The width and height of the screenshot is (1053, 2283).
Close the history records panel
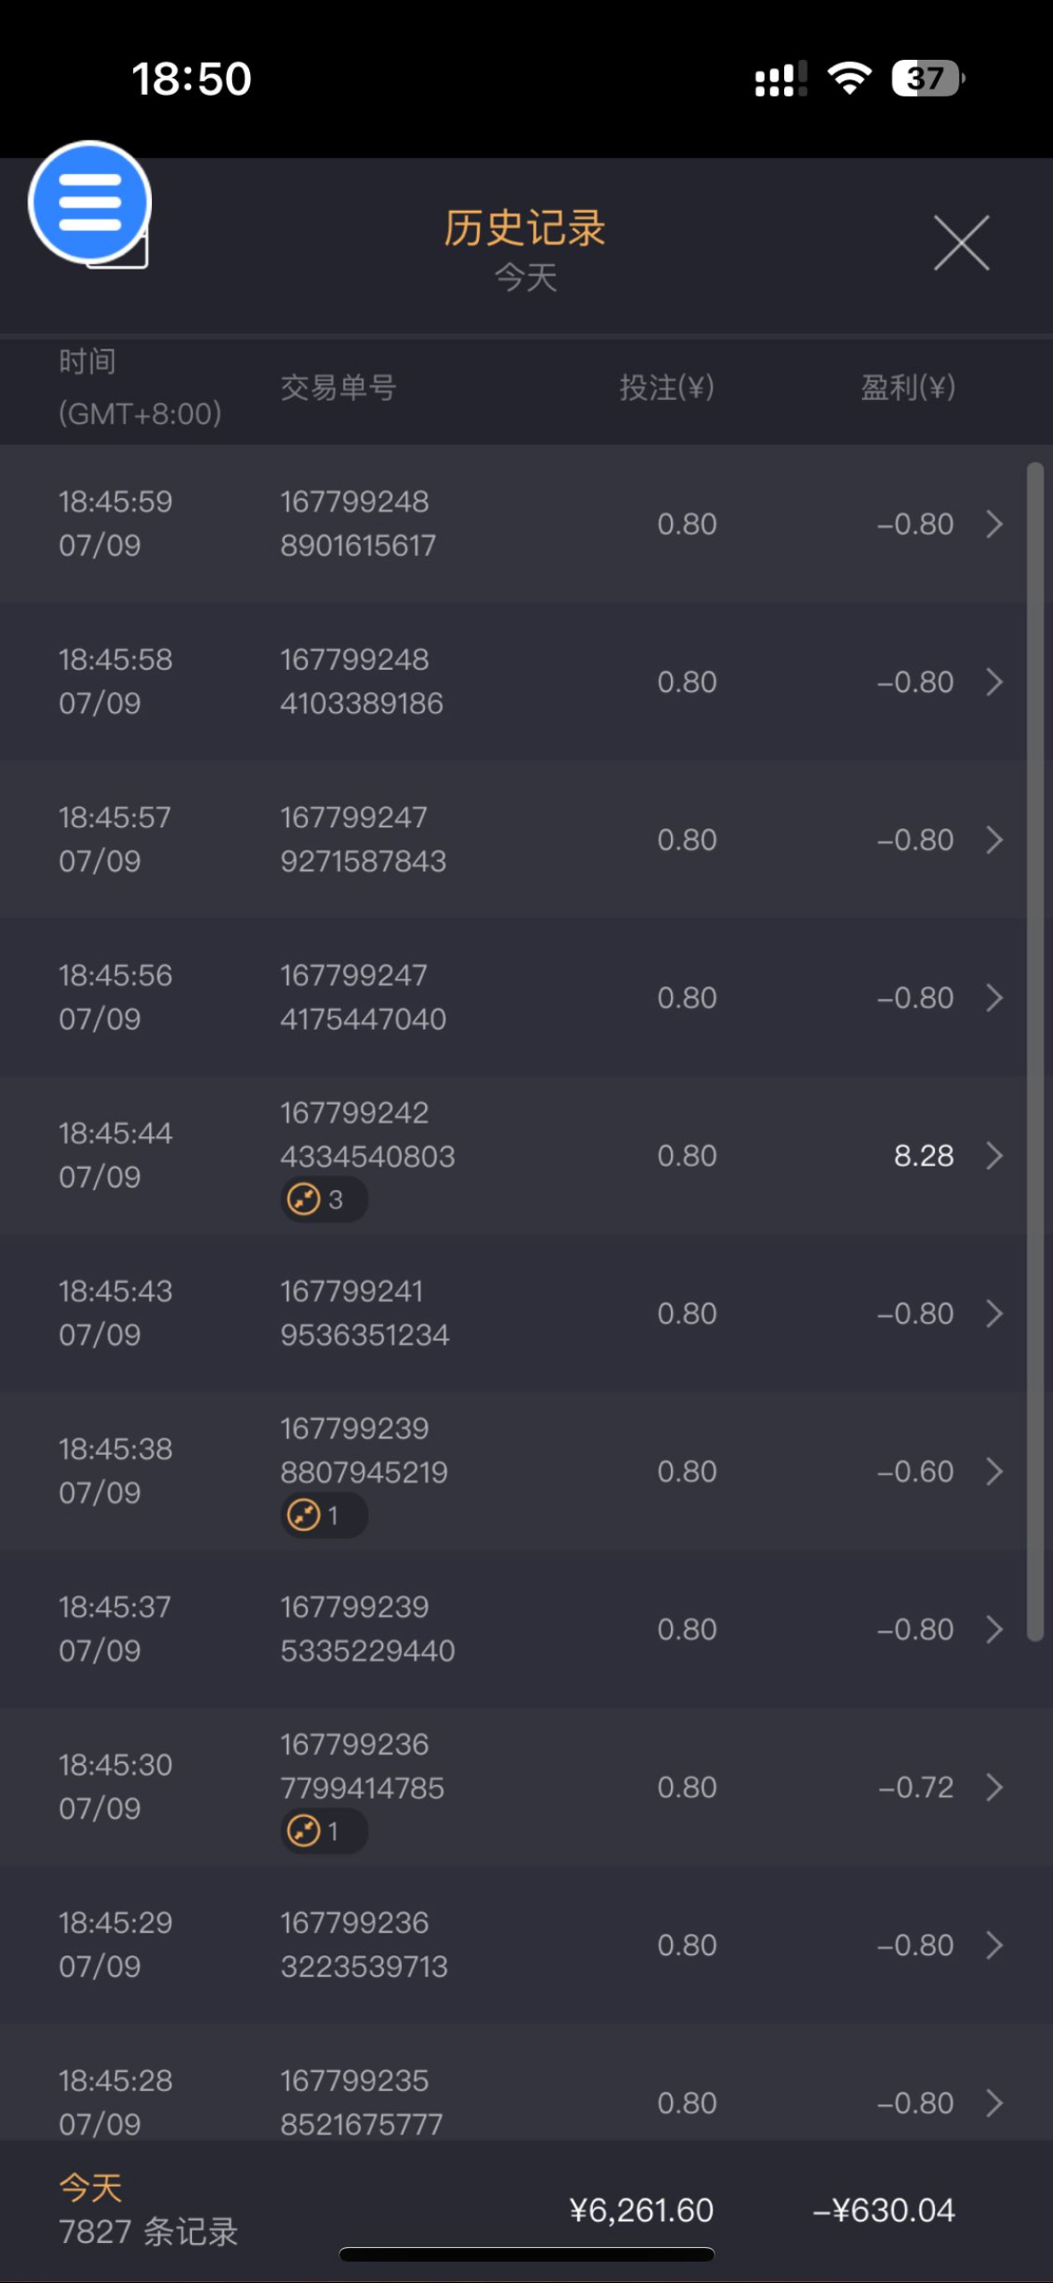[961, 242]
